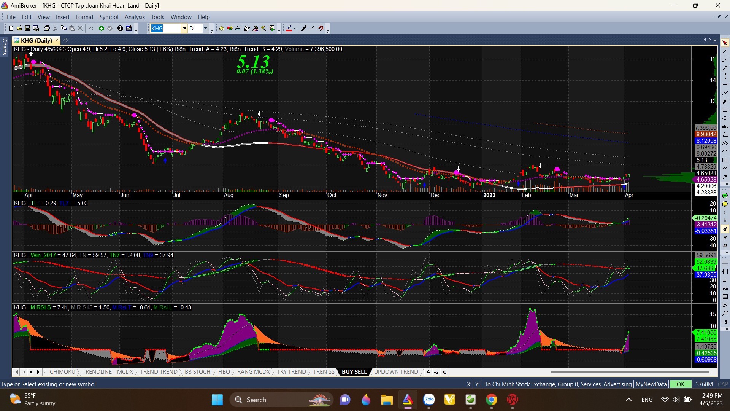
Task: Click the first sheet navigation arrow
Action: pos(16,372)
